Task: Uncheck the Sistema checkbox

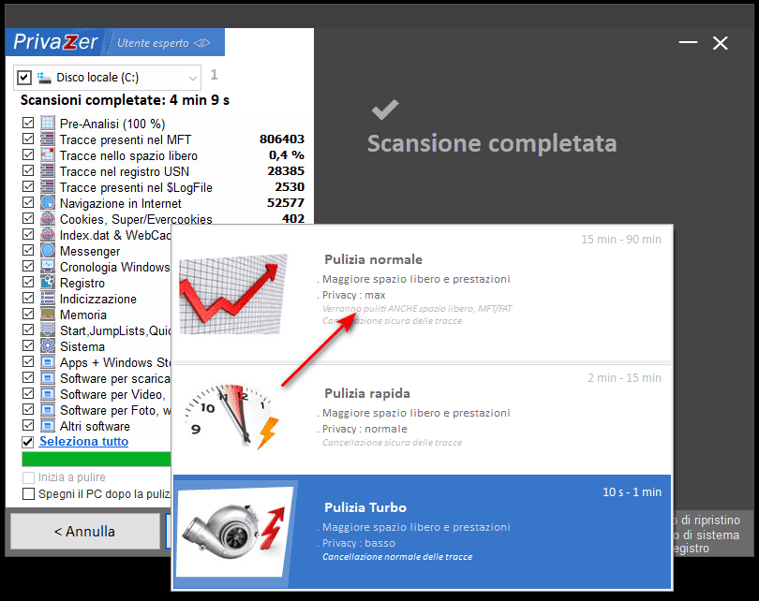Action: click(28, 345)
